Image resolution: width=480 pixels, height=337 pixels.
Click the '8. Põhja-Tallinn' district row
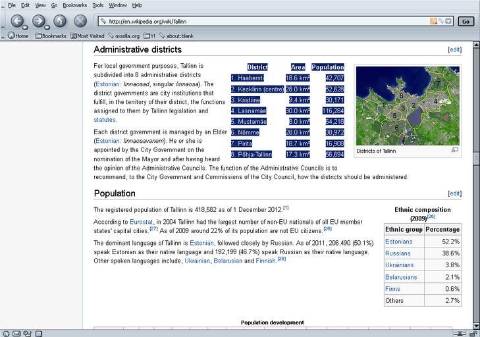[x=288, y=154]
